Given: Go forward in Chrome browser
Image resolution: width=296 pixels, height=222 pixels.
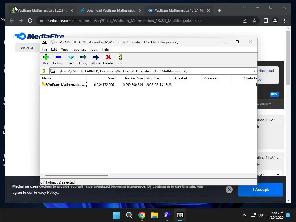Looking at the screenshot, I should pyautogui.click(x=21, y=21).
